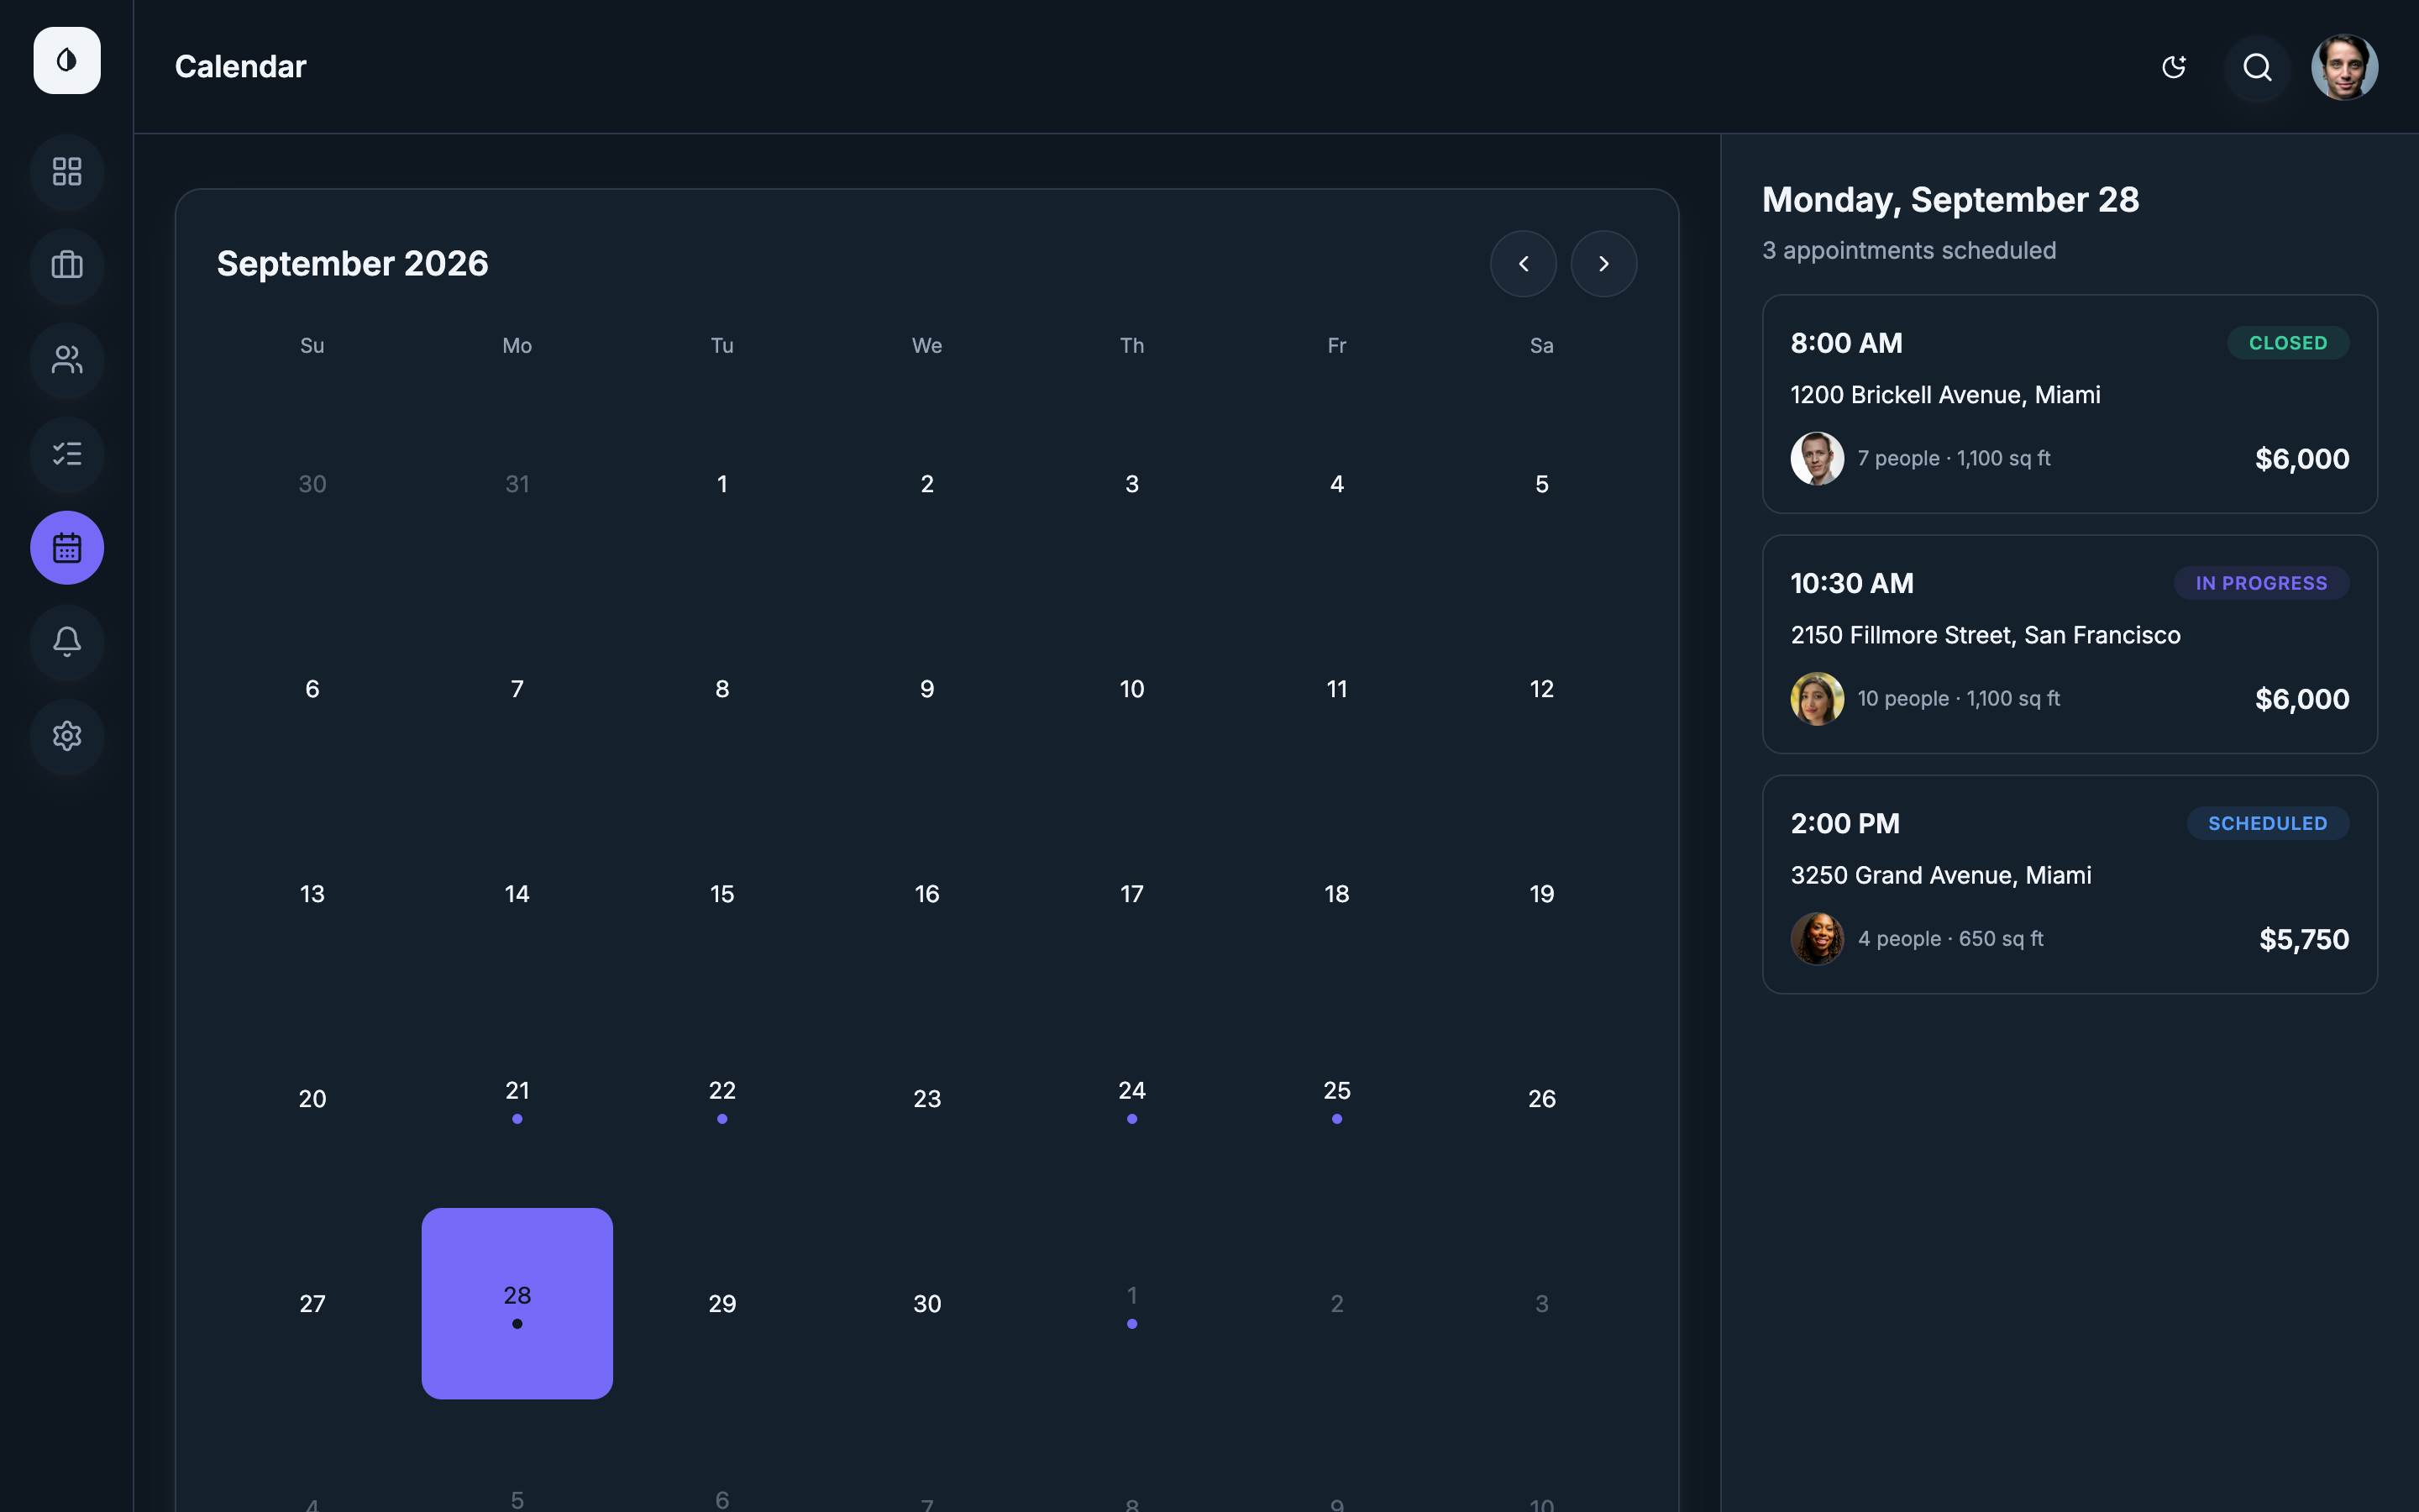
Task: Select September 15 in calendar
Action: point(722,893)
